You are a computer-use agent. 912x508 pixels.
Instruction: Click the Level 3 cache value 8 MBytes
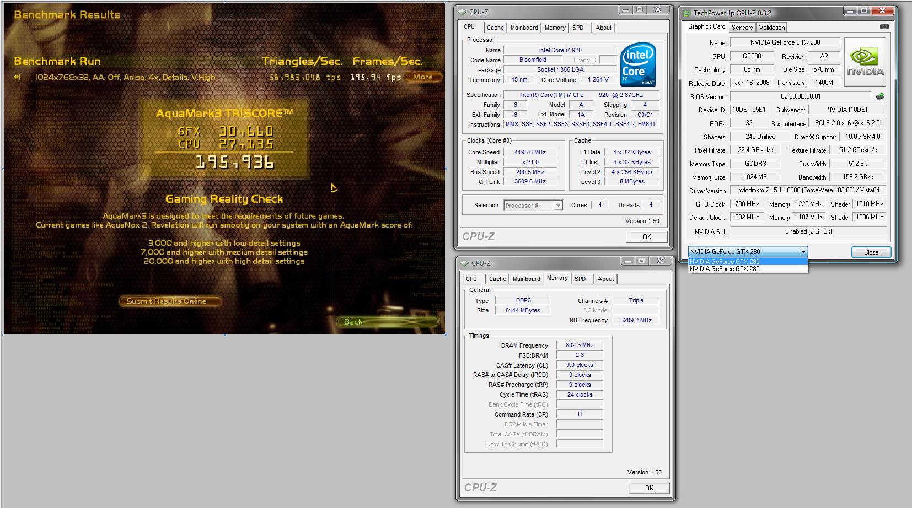tap(632, 181)
